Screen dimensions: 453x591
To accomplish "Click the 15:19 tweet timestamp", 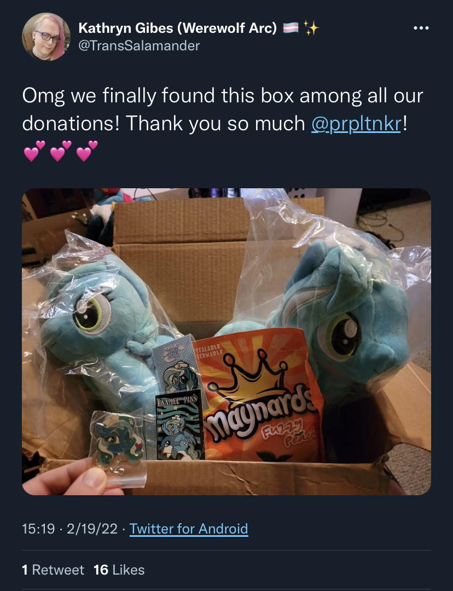I will 38,529.
